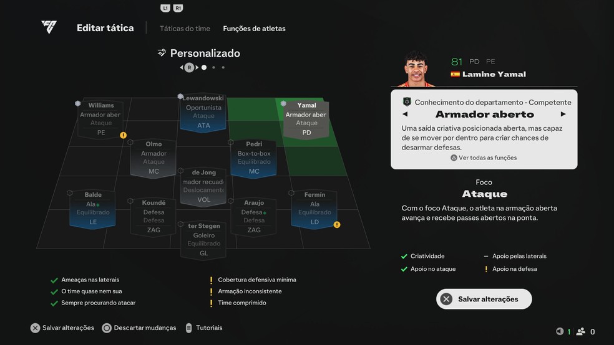This screenshot has width=614, height=345.
Task: Select the Lewandowski ATA player card
Action: [x=203, y=112]
